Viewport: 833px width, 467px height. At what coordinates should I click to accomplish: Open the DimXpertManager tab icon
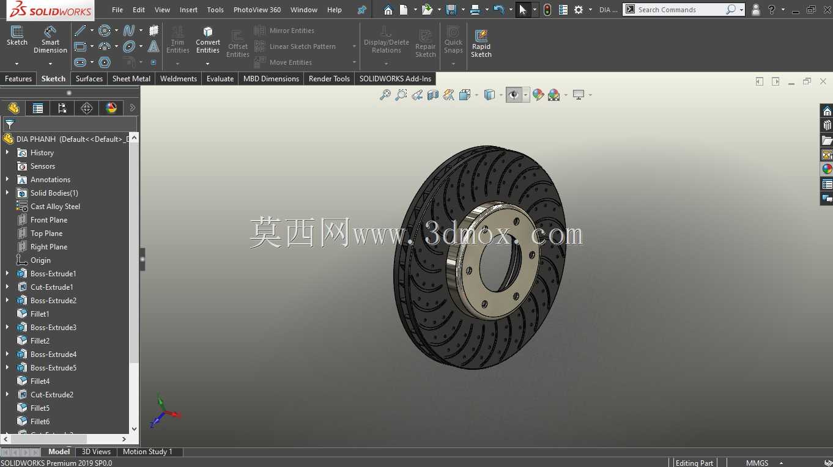pyautogui.click(x=87, y=108)
